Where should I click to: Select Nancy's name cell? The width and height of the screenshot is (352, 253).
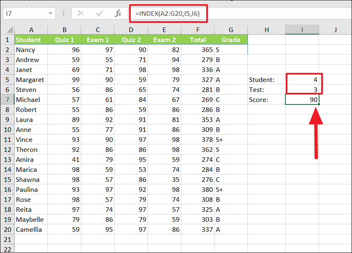point(31,50)
